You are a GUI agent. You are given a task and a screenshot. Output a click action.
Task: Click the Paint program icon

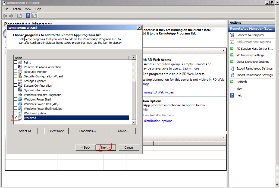[20, 62]
